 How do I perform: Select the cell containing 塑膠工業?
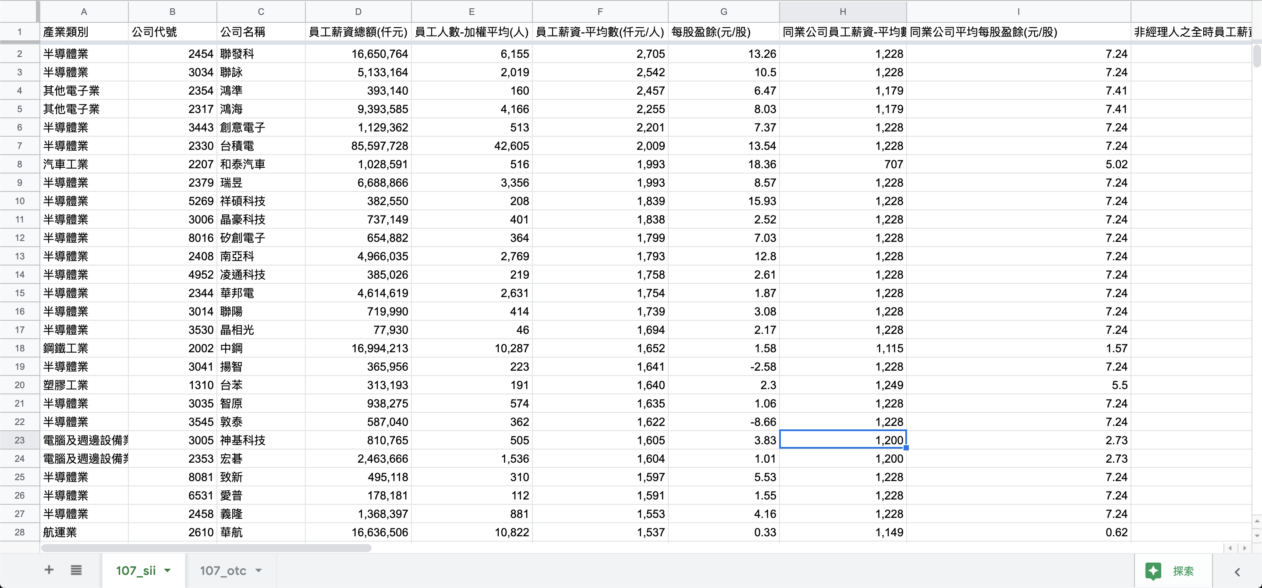(84, 385)
